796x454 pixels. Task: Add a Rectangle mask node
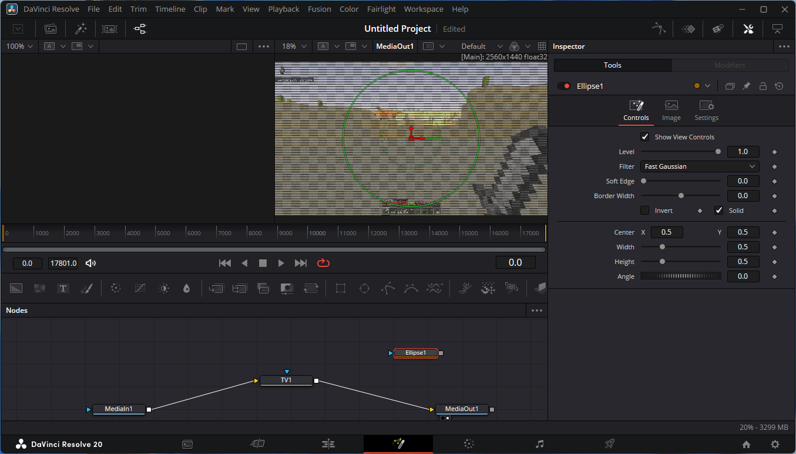[x=341, y=288]
